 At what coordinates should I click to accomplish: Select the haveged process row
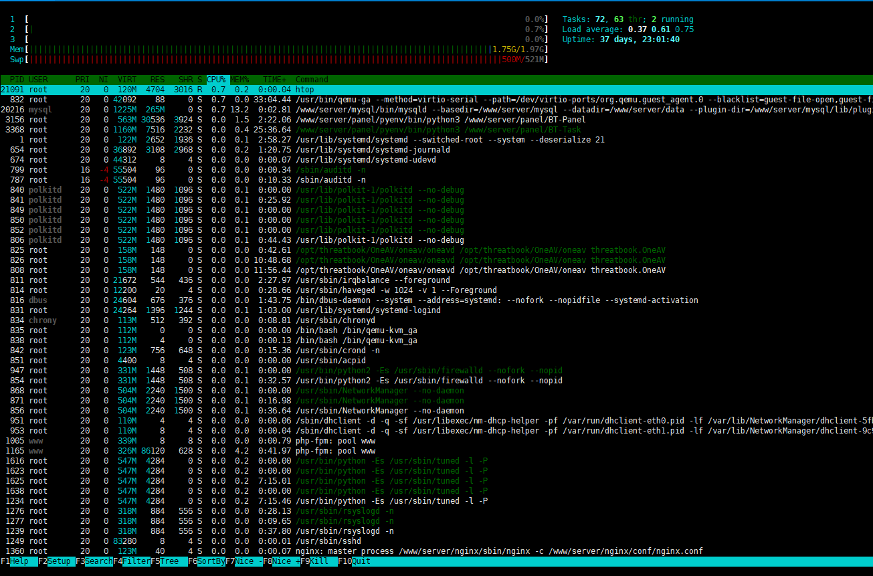pos(436,290)
